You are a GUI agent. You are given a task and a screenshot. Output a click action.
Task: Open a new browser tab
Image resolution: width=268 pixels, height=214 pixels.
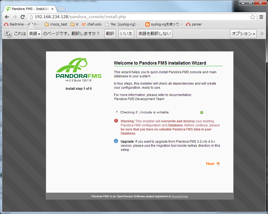[61, 9]
